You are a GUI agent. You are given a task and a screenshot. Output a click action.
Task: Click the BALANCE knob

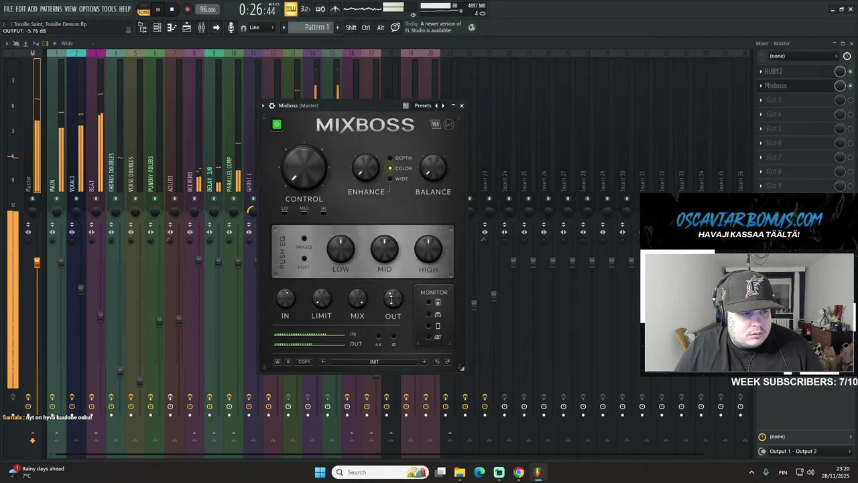433,168
